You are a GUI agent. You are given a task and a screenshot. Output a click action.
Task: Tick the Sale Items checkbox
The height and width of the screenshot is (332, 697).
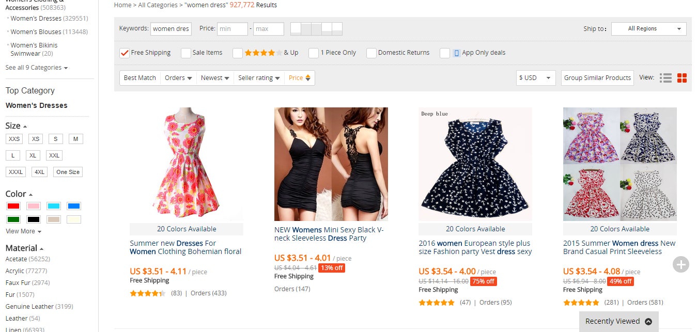(186, 53)
